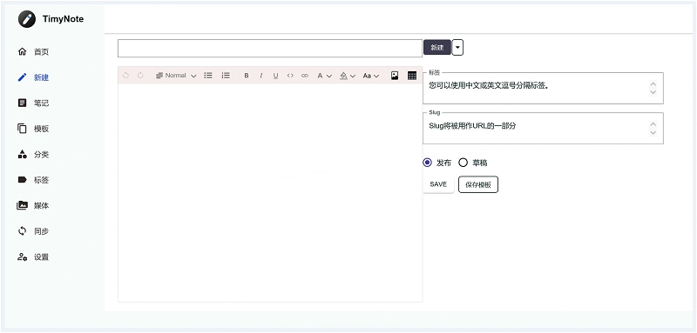
Task: Redo the last edit
Action: pyautogui.click(x=140, y=76)
